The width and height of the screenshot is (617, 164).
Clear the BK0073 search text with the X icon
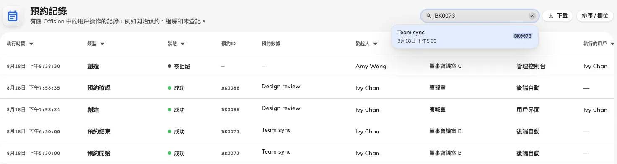(x=532, y=16)
